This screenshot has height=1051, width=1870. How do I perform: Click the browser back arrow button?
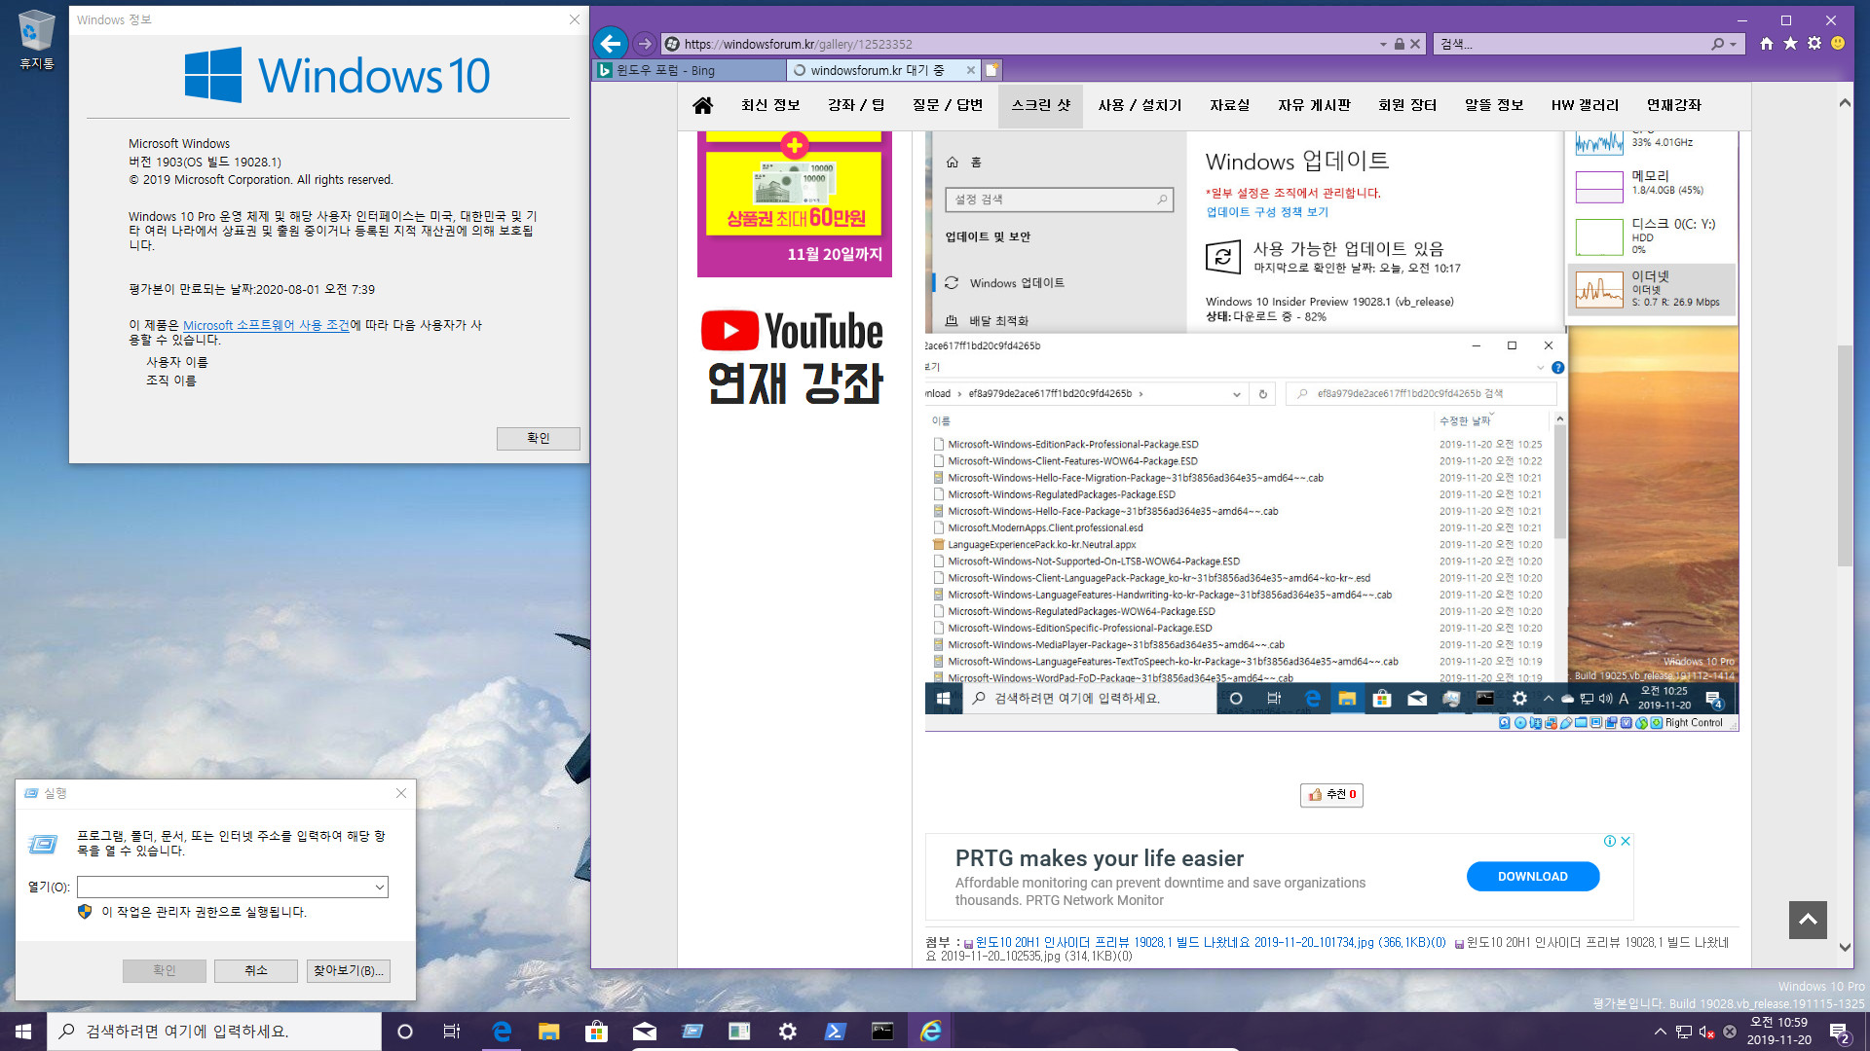(611, 43)
